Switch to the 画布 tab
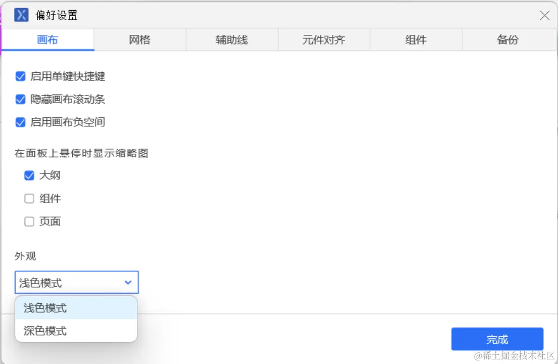The height and width of the screenshot is (364, 558). point(48,39)
